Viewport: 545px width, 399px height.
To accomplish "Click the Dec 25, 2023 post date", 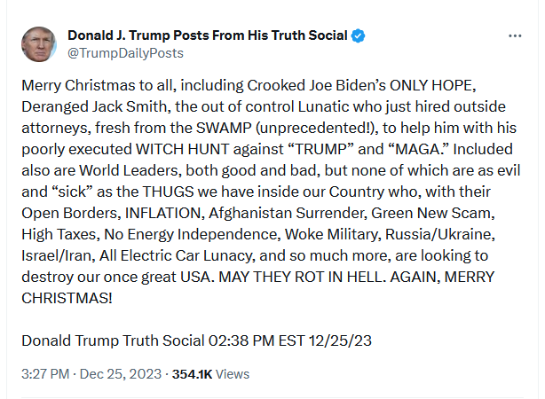I will [120, 374].
